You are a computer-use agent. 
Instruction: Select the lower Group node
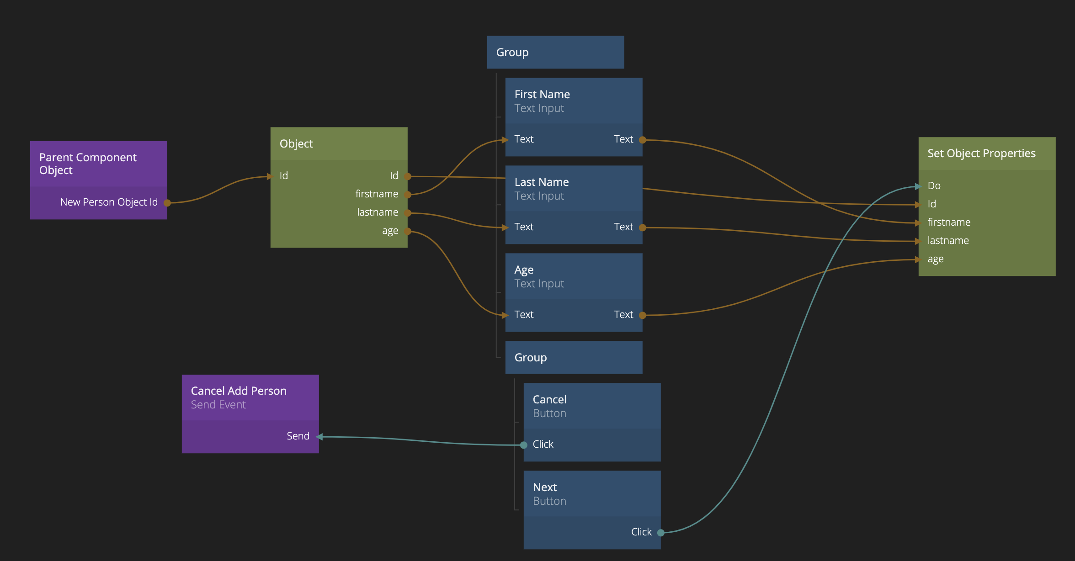(x=574, y=358)
